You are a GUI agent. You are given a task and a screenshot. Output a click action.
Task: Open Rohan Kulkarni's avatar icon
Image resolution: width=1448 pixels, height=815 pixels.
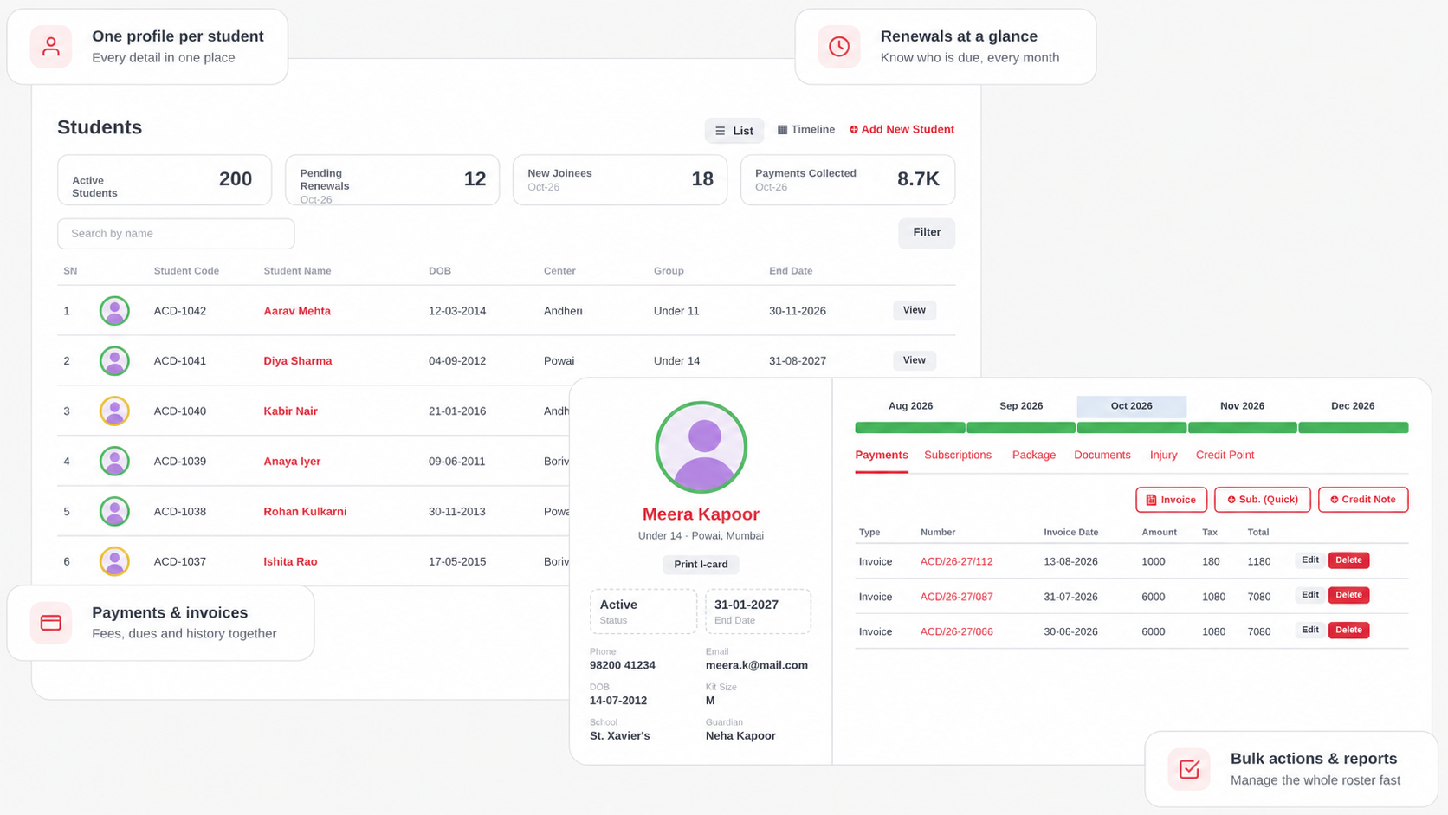[x=114, y=512]
